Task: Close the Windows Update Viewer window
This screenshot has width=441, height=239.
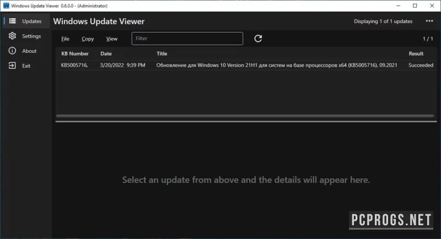Action: tap(432, 6)
